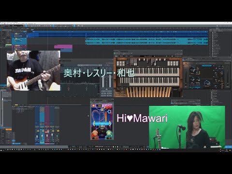Open the green-screen singer video thumbnail
The width and height of the screenshot is (232, 174).
pos(187,127)
